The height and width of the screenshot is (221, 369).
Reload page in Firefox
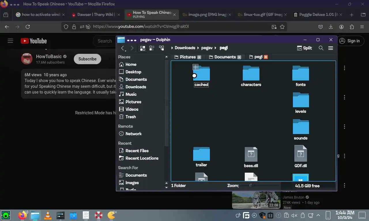[28, 27]
